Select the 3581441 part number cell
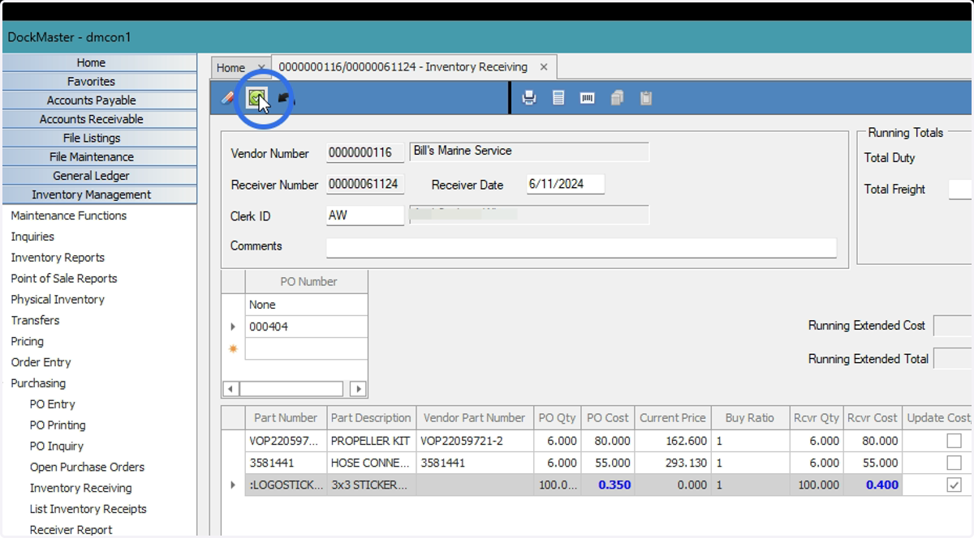The height and width of the screenshot is (538, 974). coord(286,463)
